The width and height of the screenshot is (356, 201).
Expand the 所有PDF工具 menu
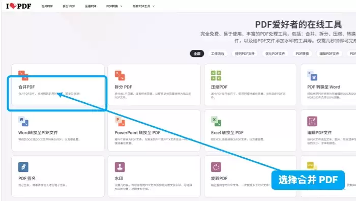click(143, 6)
